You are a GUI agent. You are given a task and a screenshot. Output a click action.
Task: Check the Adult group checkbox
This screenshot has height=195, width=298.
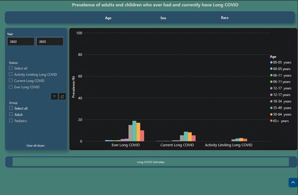[x=11, y=114]
